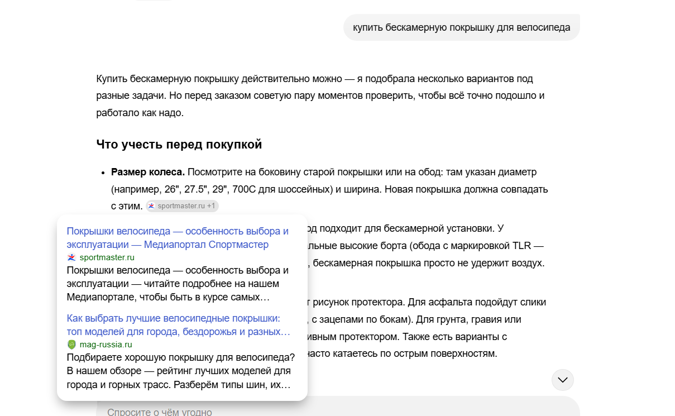Click the heading "Что учесть перед покупкой"
The height and width of the screenshot is (416, 675).
[179, 145]
